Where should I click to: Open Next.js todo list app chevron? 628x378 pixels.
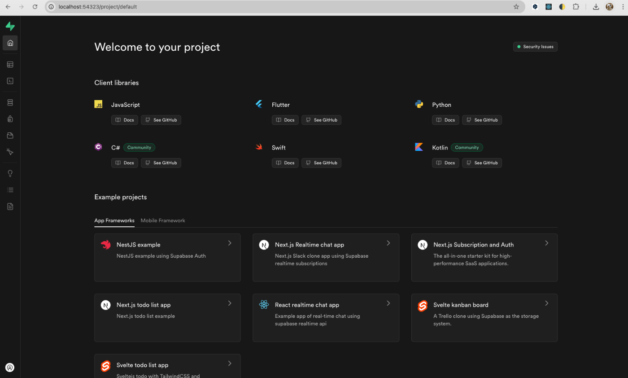pyautogui.click(x=230, y=303)
